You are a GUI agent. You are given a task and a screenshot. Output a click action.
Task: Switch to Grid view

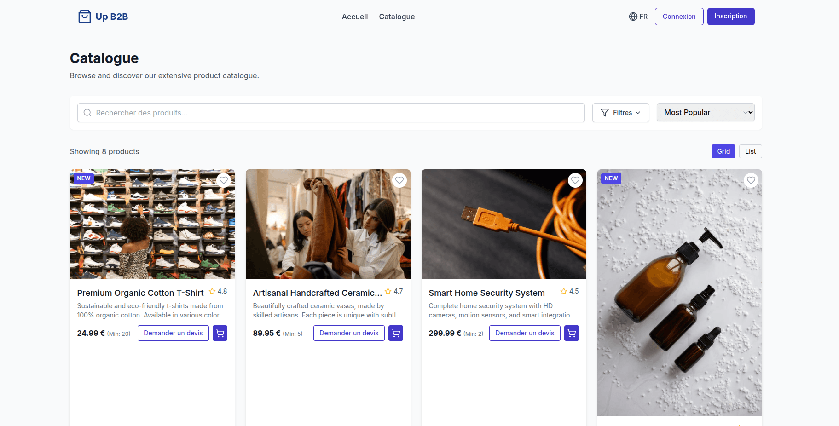click(x=723, y=151)
